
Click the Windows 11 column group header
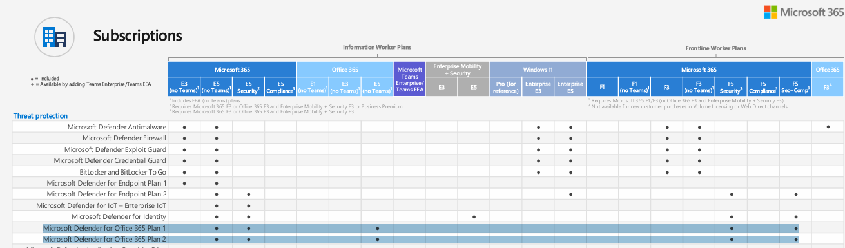(538, 70)
